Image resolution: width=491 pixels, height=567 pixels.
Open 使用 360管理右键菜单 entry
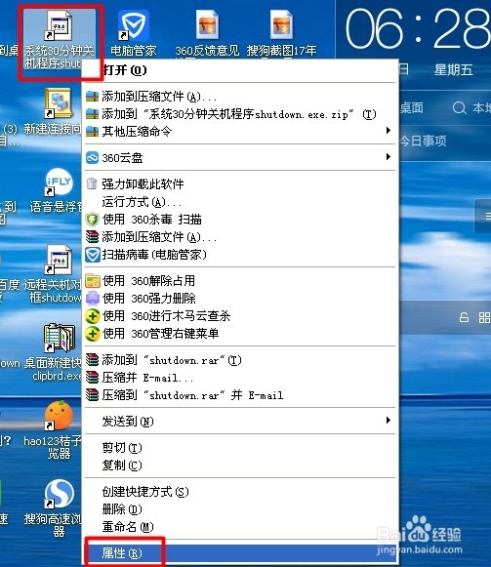click(240, 334)
